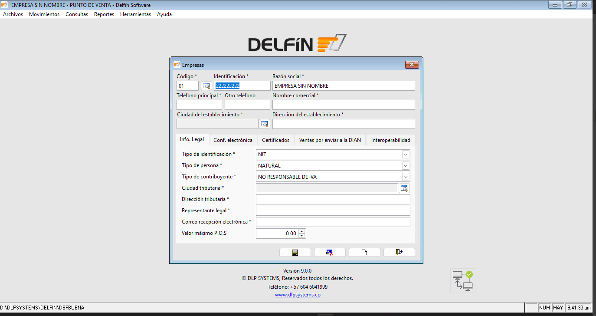Expand the Tipo de identificación dropdown
Viewport: 596px width, 316px height.
tap(406, 155)
